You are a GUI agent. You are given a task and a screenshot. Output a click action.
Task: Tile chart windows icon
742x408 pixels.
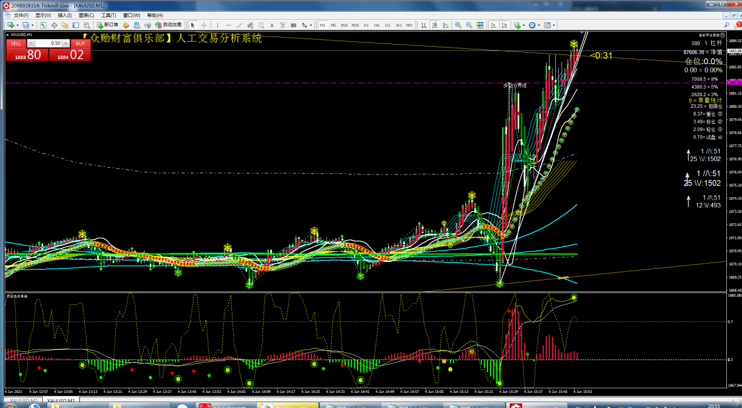[x=480, y=25]
